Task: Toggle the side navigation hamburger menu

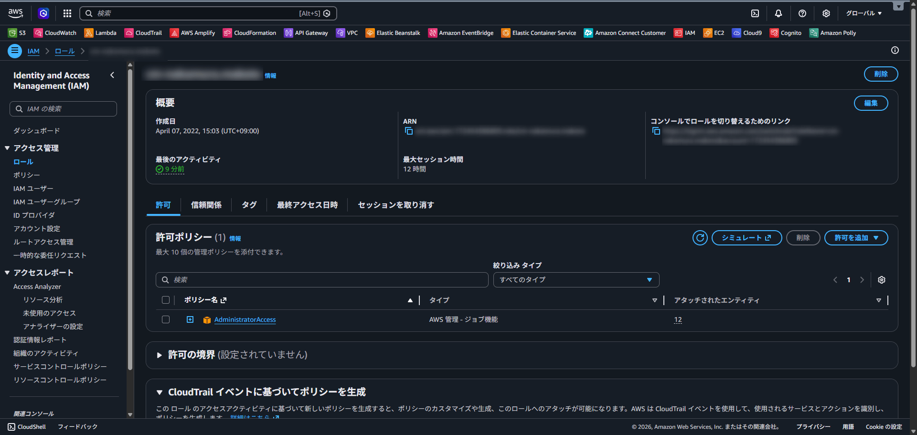Action: pyautogui.click(x=15, y=51)
